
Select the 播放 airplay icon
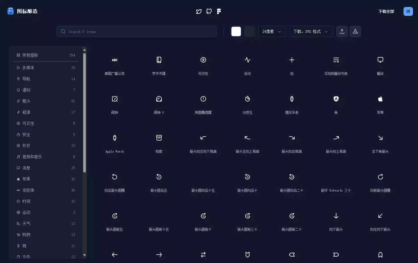click(x=380, y=60)
